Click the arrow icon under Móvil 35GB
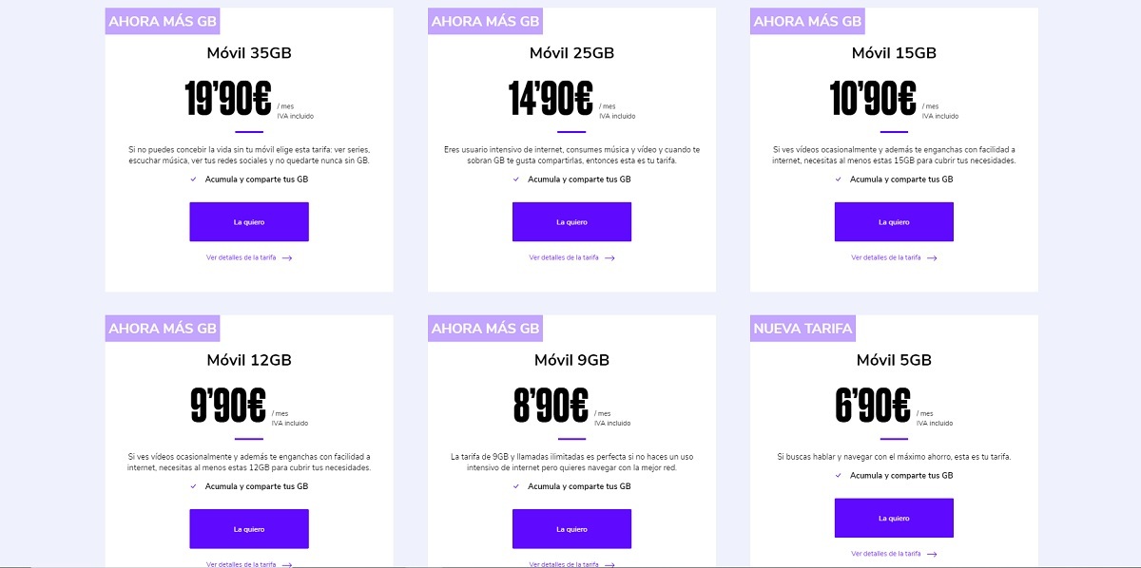The image size is (1141, 568). pos(287,257)
